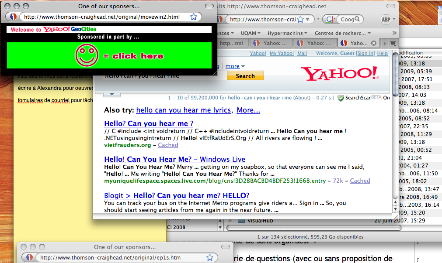The width and height of the screenshot is (442, 263).
Task: Bookmark the movewin2.html popup page with the star
Action: coord(194,17)
